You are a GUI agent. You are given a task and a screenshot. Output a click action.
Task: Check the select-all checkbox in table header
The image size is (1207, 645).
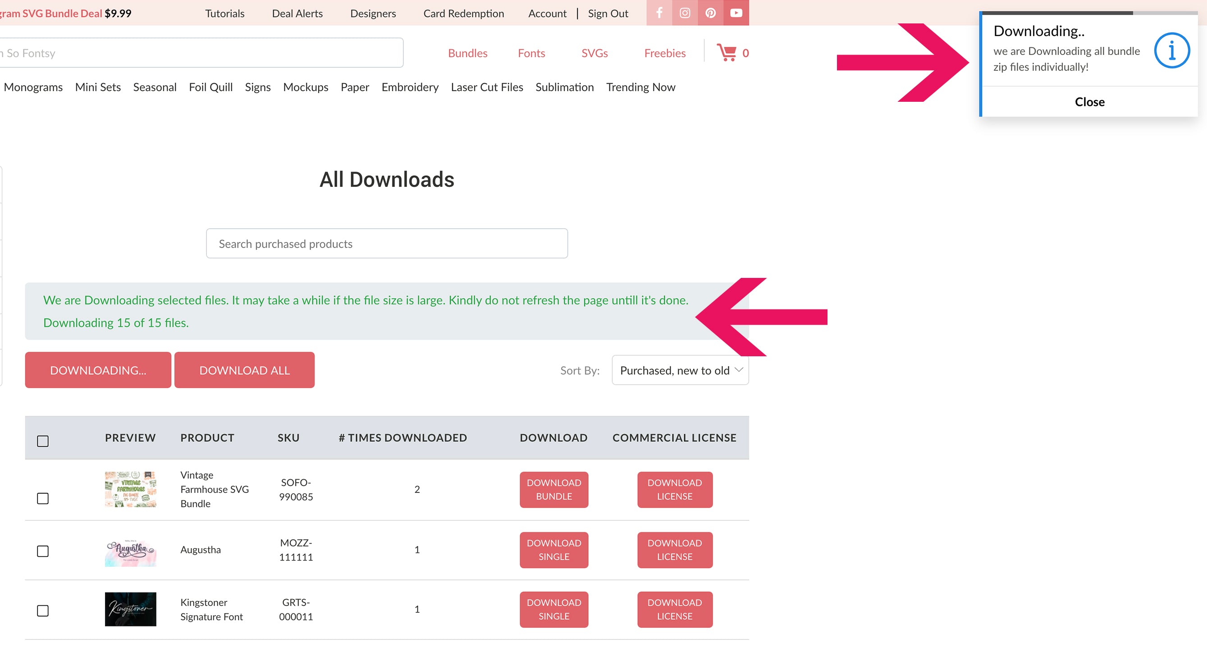tap(43, 441)
